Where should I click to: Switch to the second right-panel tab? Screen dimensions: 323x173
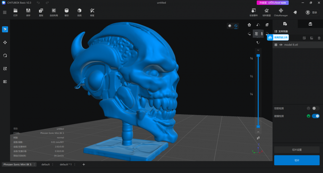tap(310, 24)
